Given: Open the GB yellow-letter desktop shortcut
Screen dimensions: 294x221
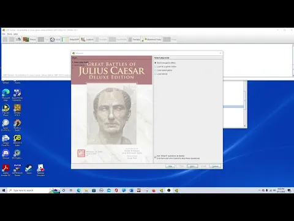Looking at the screenshot, I should pyautogui.click(x=17, y=140).
